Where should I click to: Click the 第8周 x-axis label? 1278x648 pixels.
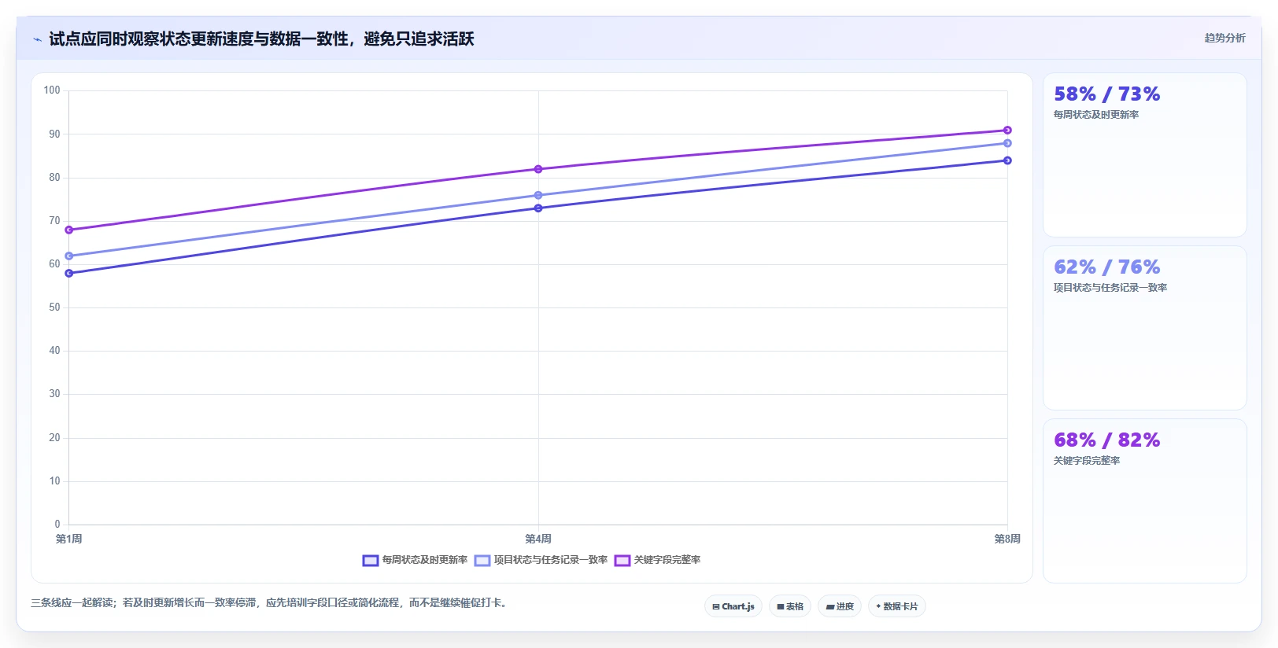(1007, 539)
